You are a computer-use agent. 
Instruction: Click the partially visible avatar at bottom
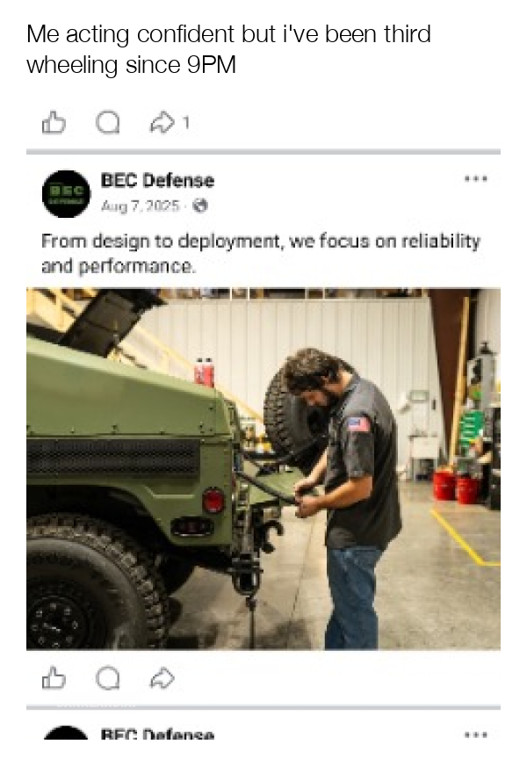coord(66,733)
